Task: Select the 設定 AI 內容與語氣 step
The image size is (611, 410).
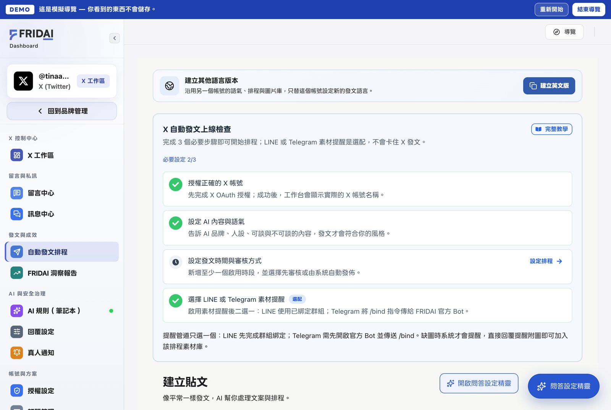Action: pyautogui.click(x=367, y=228)
